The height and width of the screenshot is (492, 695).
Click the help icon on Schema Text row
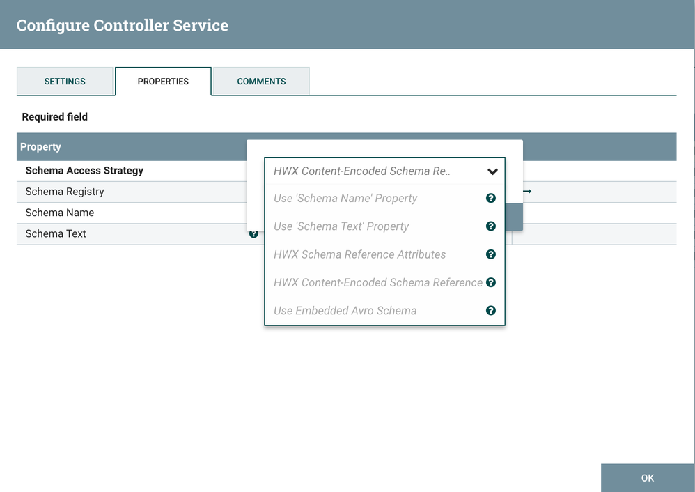253,234
